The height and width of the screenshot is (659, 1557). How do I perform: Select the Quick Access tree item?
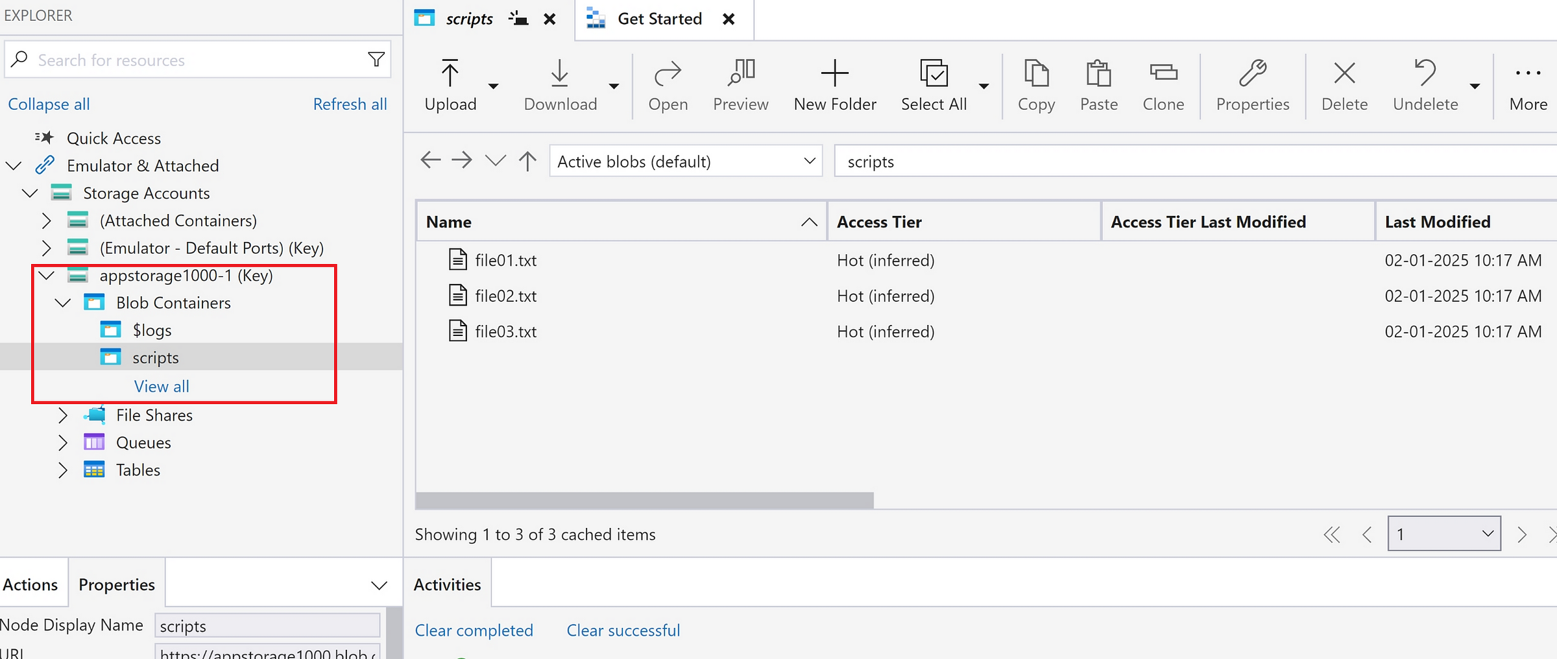pyautogui.click(x=114, y=138)
